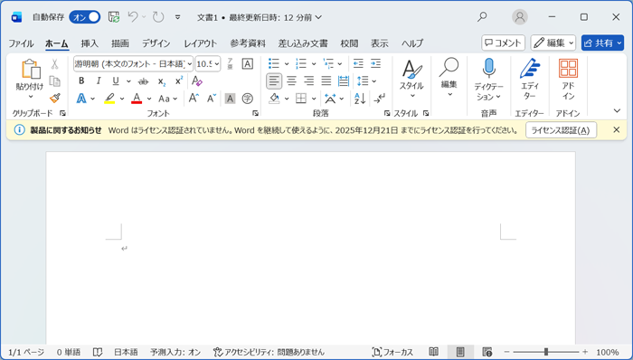Start Dictation with the microphone icon
633x360 pixels.
(x=488, y=68)
